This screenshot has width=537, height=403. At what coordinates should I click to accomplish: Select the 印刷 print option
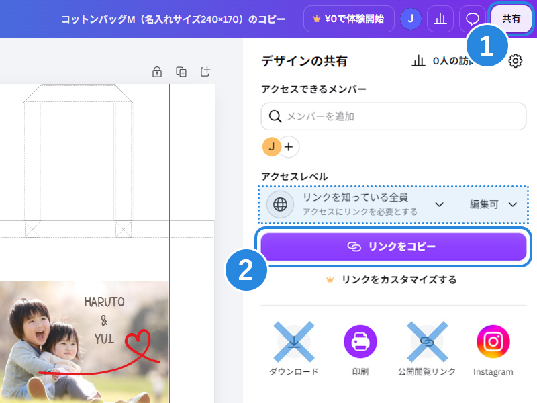click(x=360, y=349)
